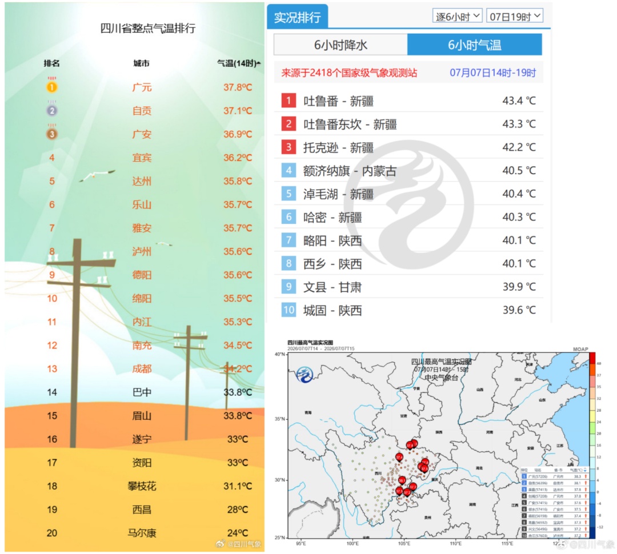
Task: Click the 排名 column header
Action: pyautogui.click(x=51, y=63)
